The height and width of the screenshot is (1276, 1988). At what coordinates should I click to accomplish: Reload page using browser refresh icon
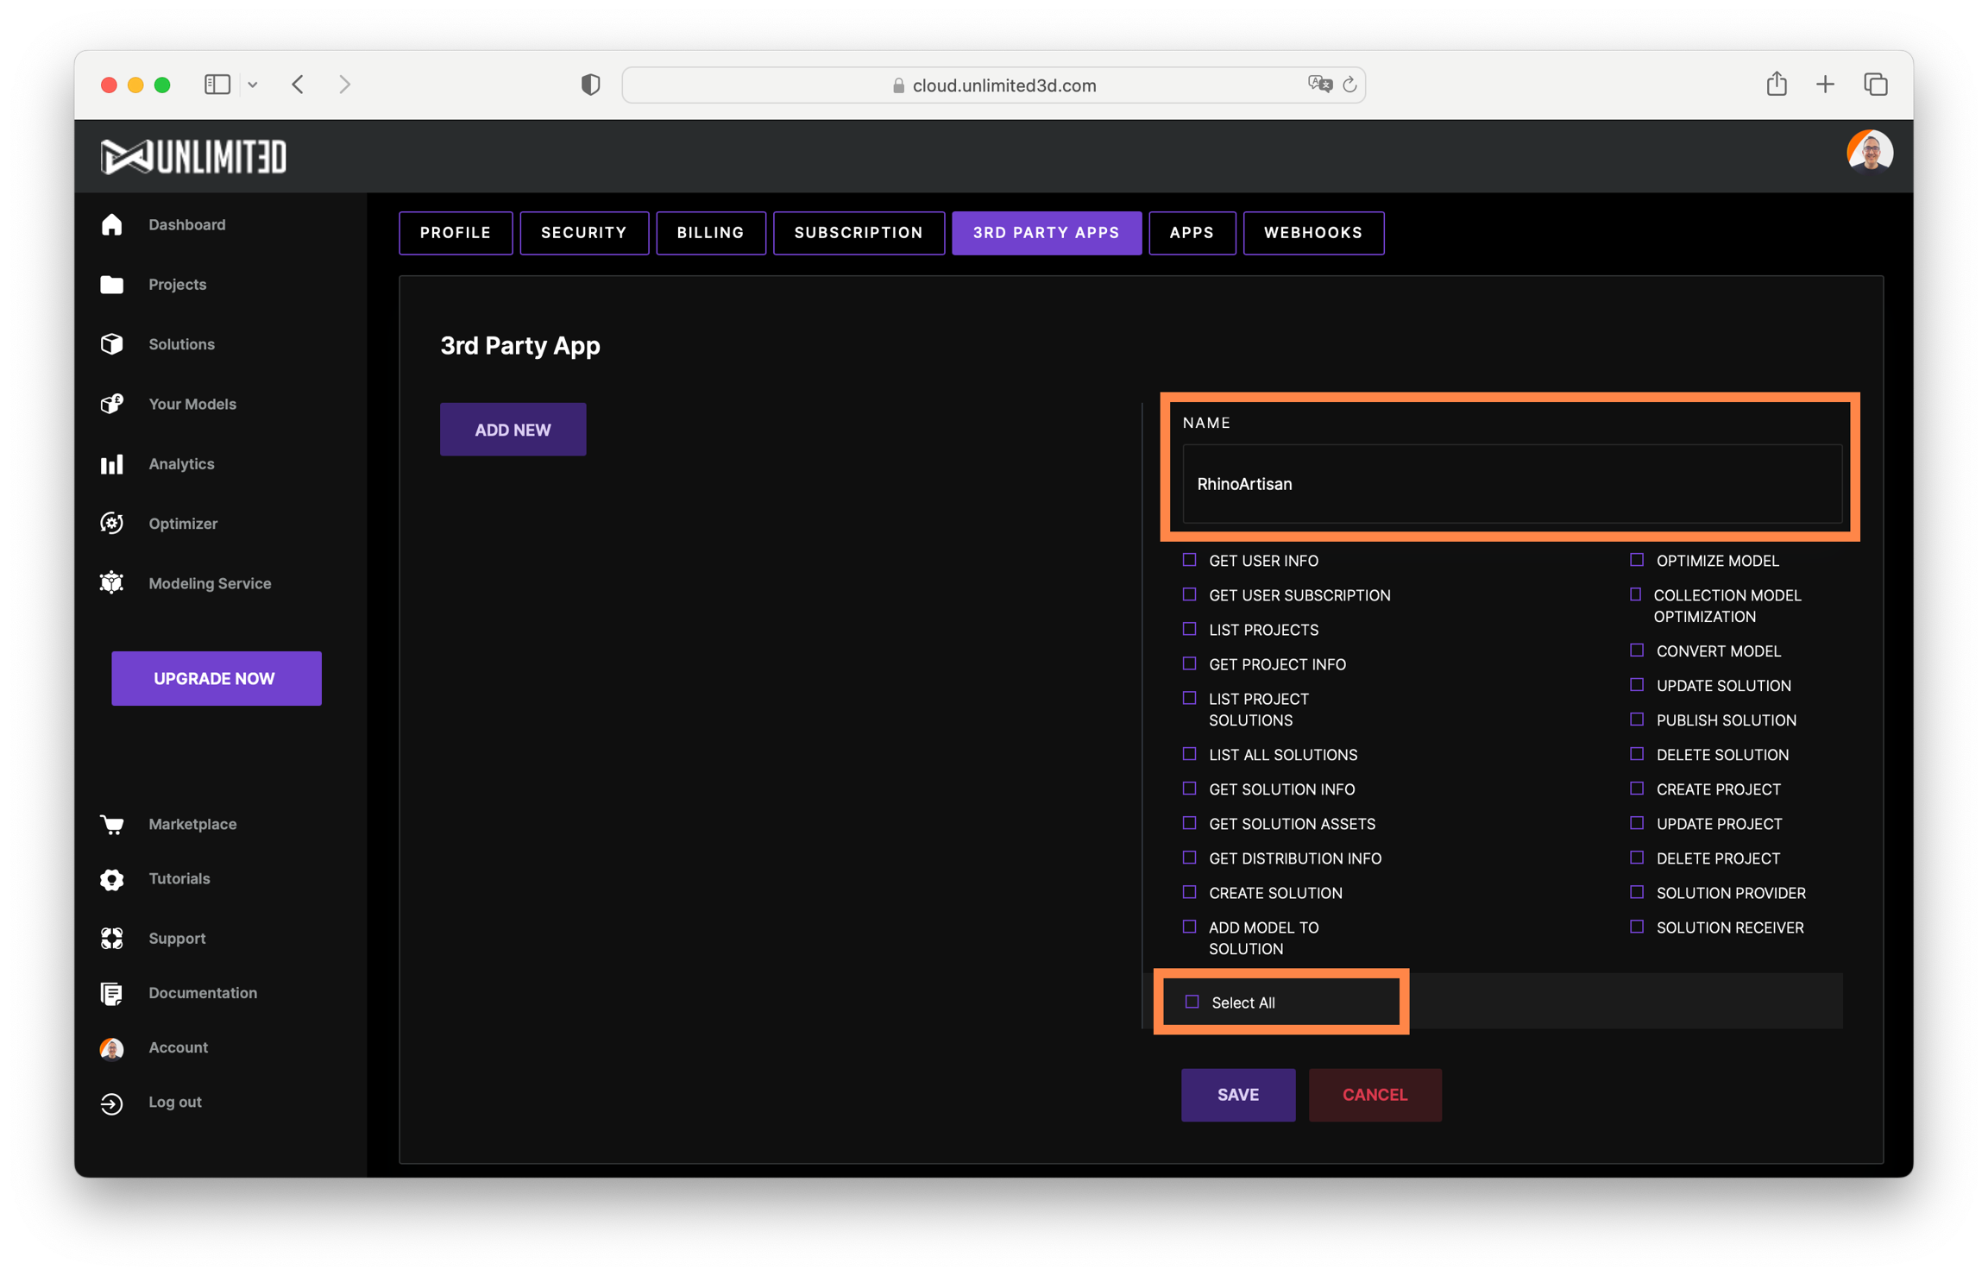click(x=1349, y=85)
